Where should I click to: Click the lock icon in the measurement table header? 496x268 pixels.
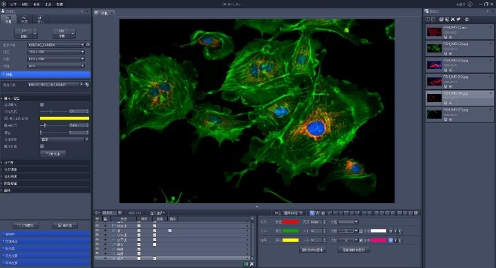tap(105, 219)
